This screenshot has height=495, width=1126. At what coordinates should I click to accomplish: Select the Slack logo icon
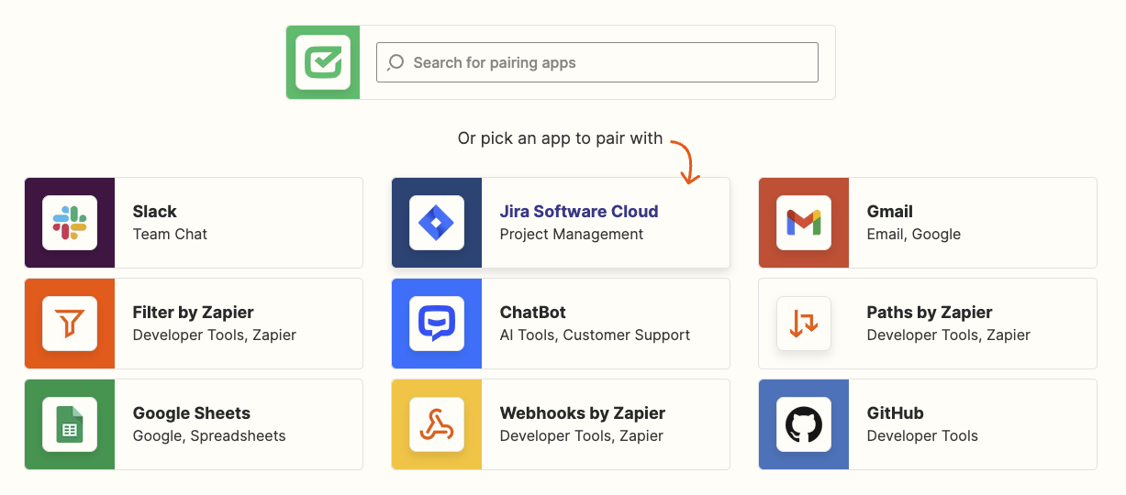(70, 223)
